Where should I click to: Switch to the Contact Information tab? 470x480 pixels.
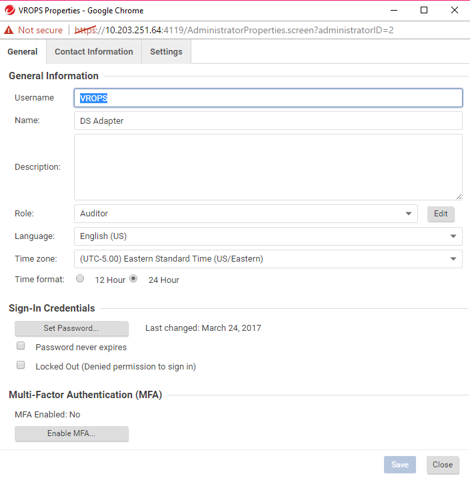(93, 52)
